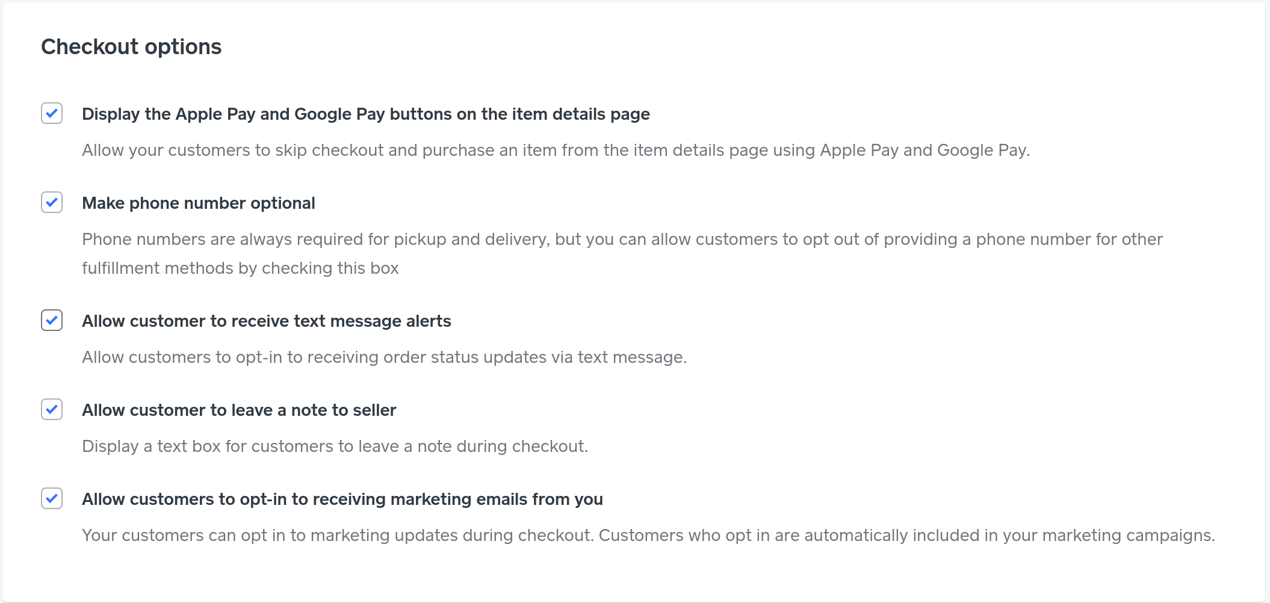Screen dimensions: 1270x603
Task: Click the 'Make phone number optional' label
Action: pos(198,203)
